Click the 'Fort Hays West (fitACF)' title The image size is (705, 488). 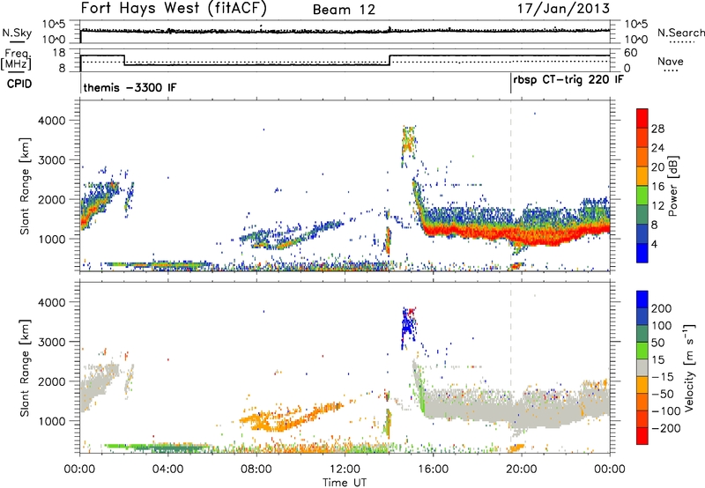[174, 9]
